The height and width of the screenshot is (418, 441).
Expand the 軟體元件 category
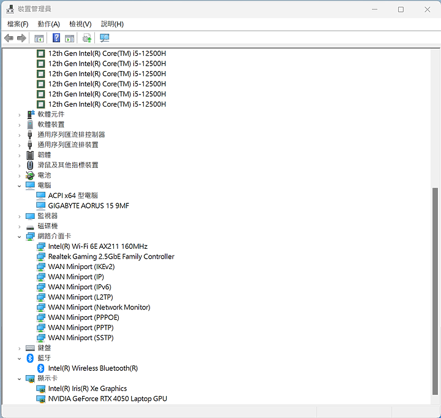20,115
